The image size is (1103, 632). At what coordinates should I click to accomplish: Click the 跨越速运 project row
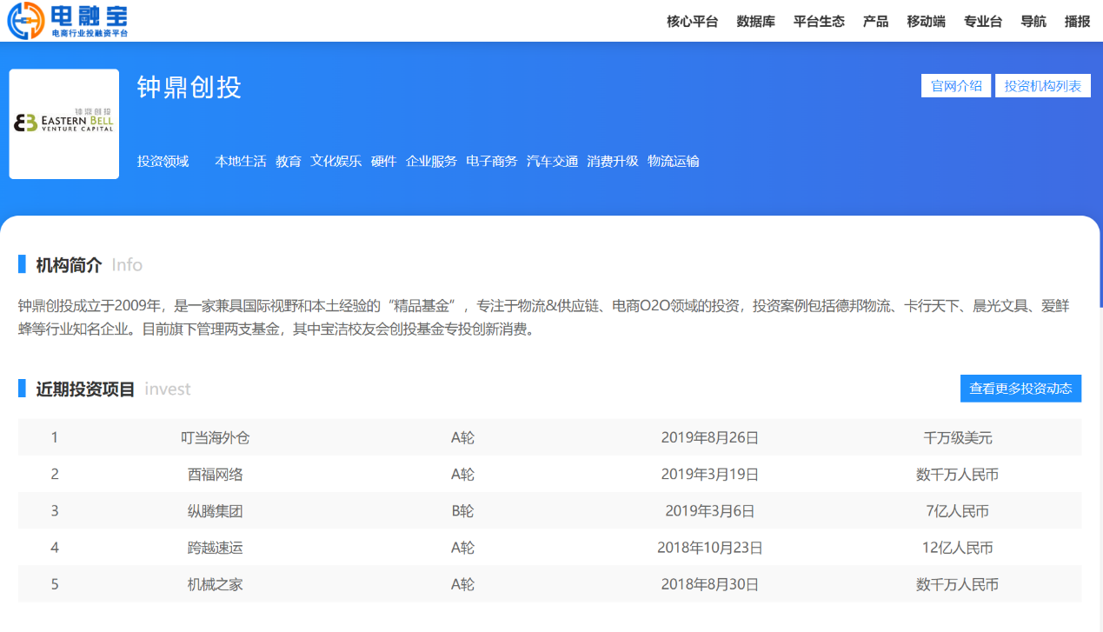(215, 548)
